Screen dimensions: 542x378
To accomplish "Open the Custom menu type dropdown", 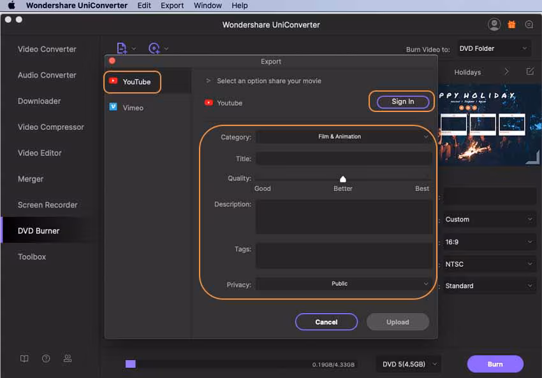I will (490, 220).
